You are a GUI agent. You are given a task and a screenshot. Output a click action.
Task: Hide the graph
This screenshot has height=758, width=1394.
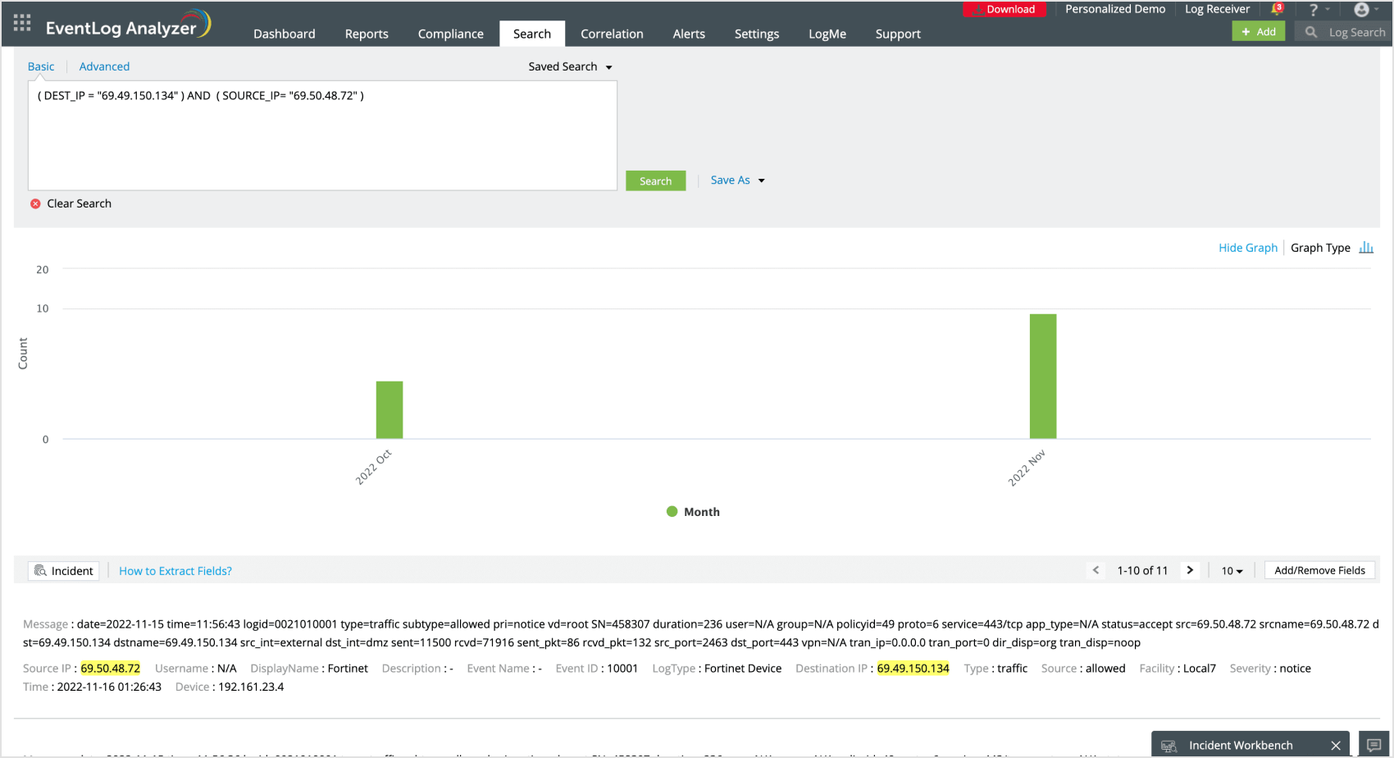(x=1247, y=248)
